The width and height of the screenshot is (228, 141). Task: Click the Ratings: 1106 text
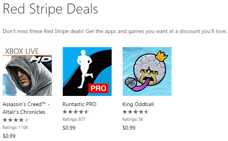(x=15, y=127)
